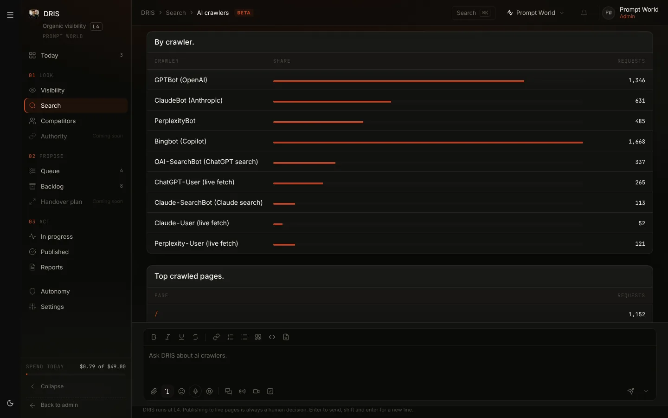Screen dimensions: 668x418
Task: Open the emoji picker
Action: (x=182, y=392)
